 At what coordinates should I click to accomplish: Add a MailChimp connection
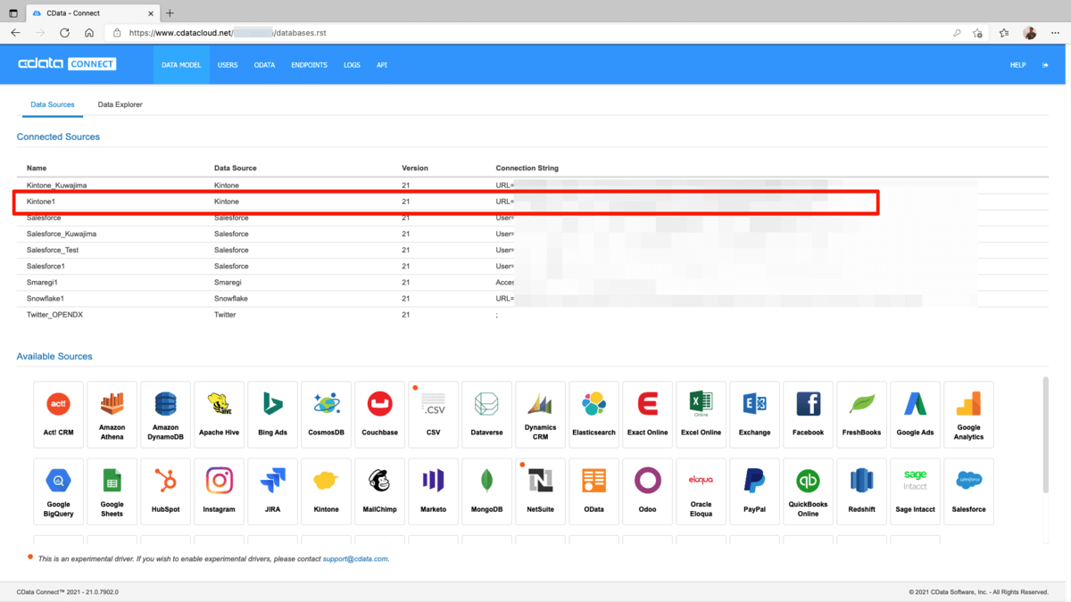pyautogui.click(x=379, y=491)
